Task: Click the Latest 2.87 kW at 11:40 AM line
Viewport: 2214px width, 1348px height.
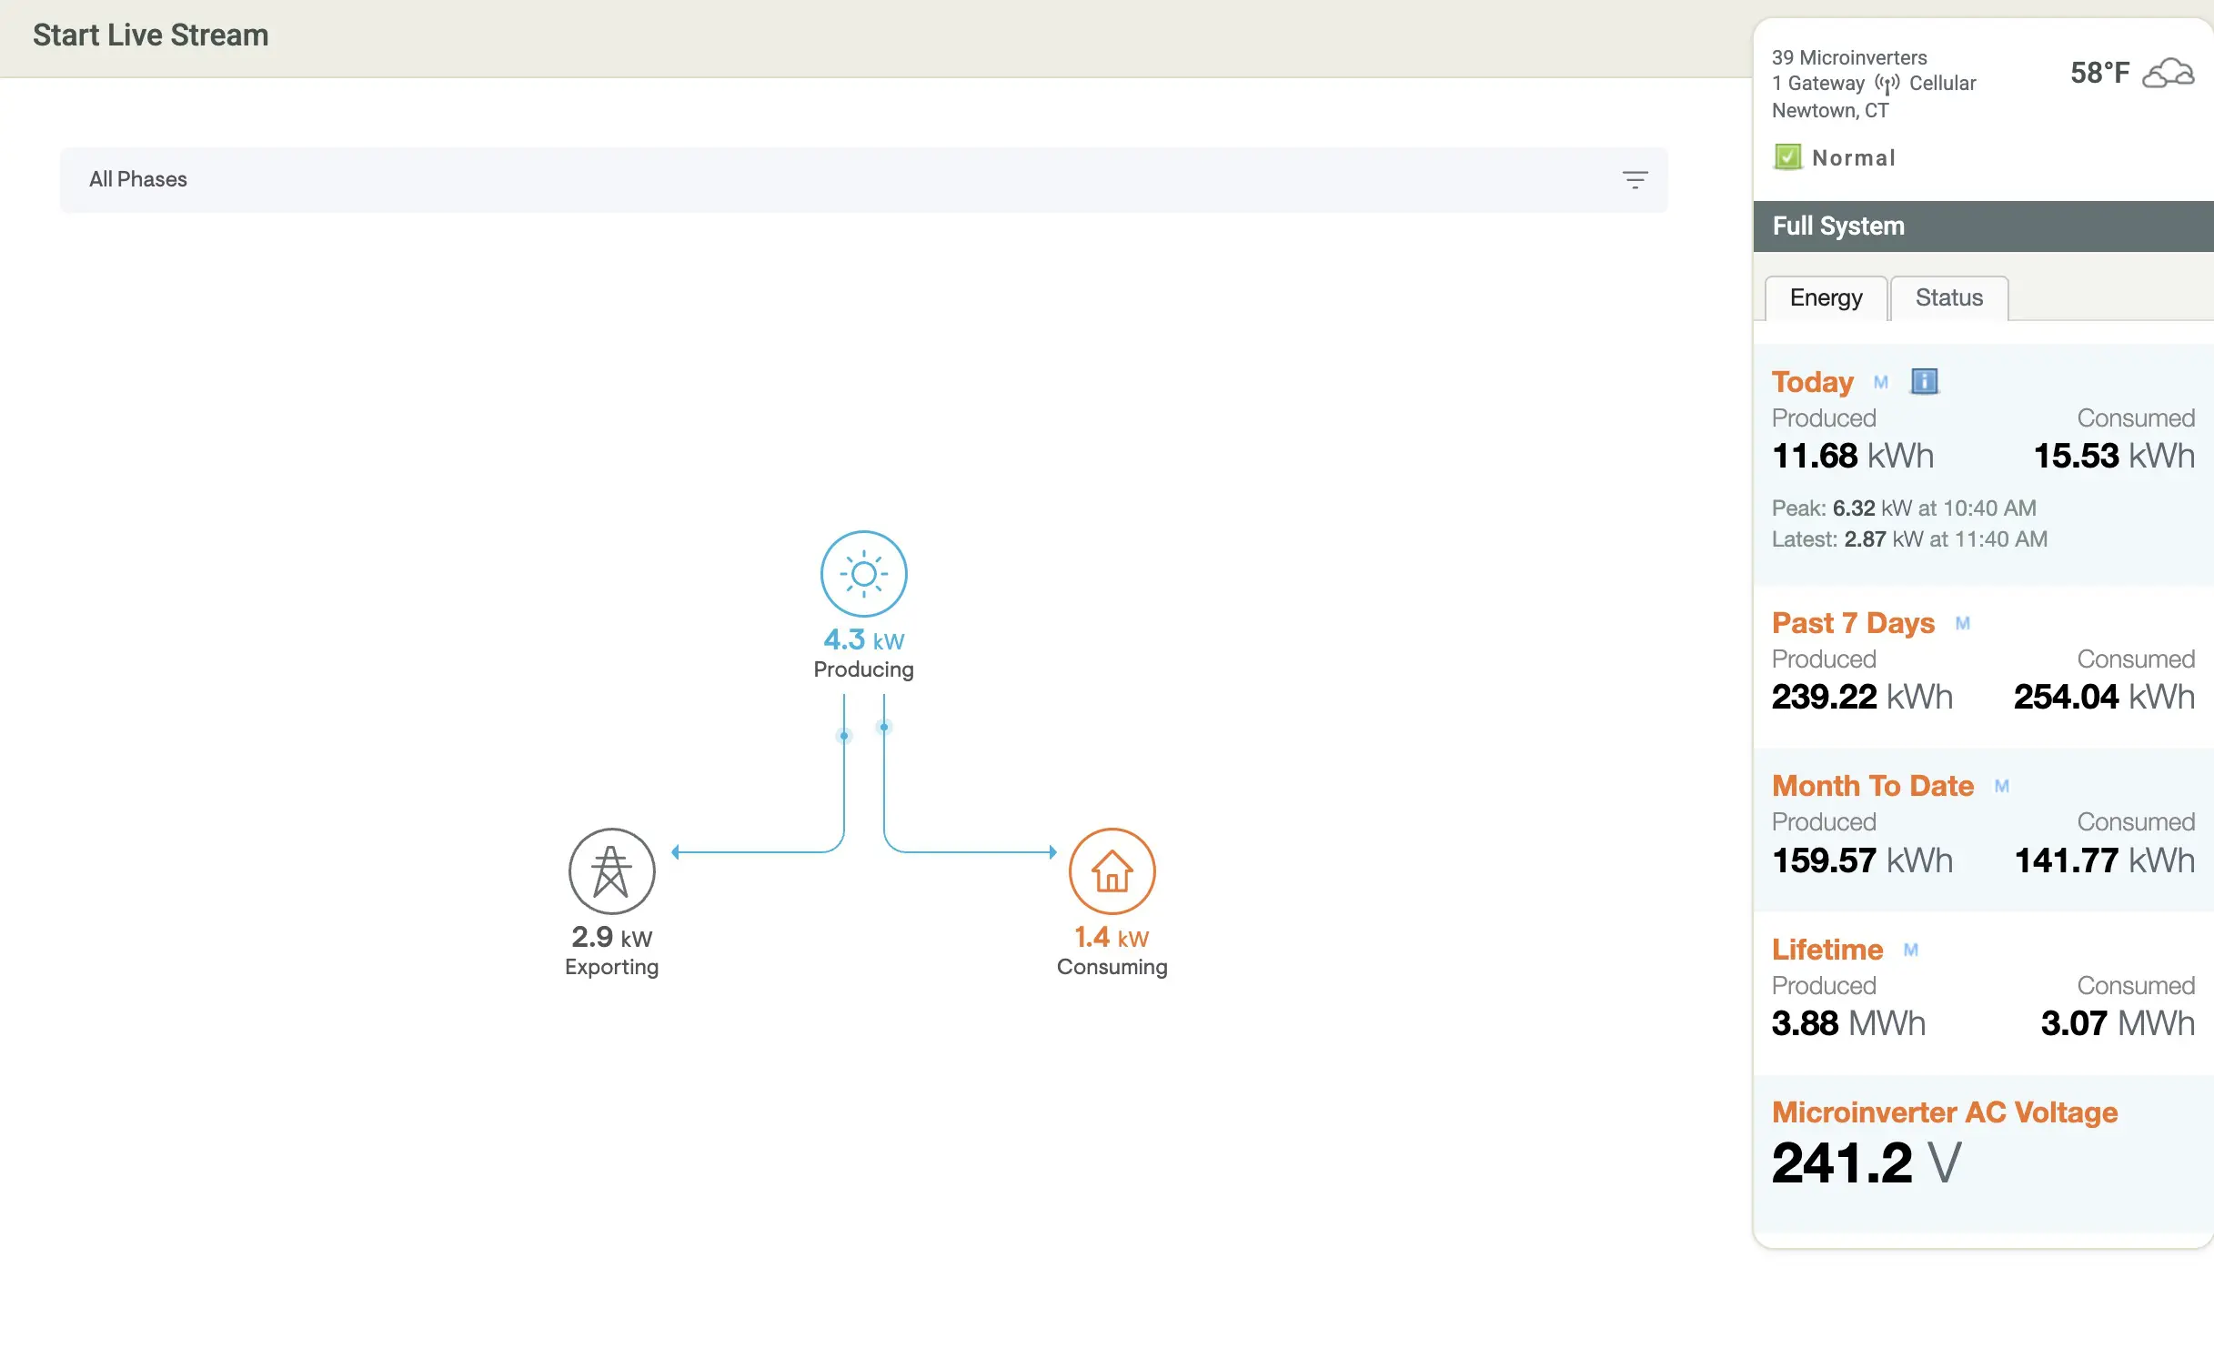Action: click(1909, 539)
